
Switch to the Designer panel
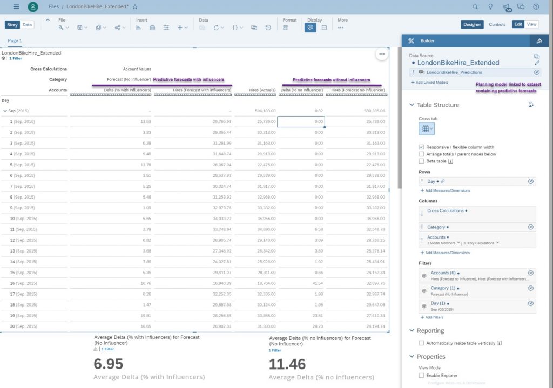[472, 24]
